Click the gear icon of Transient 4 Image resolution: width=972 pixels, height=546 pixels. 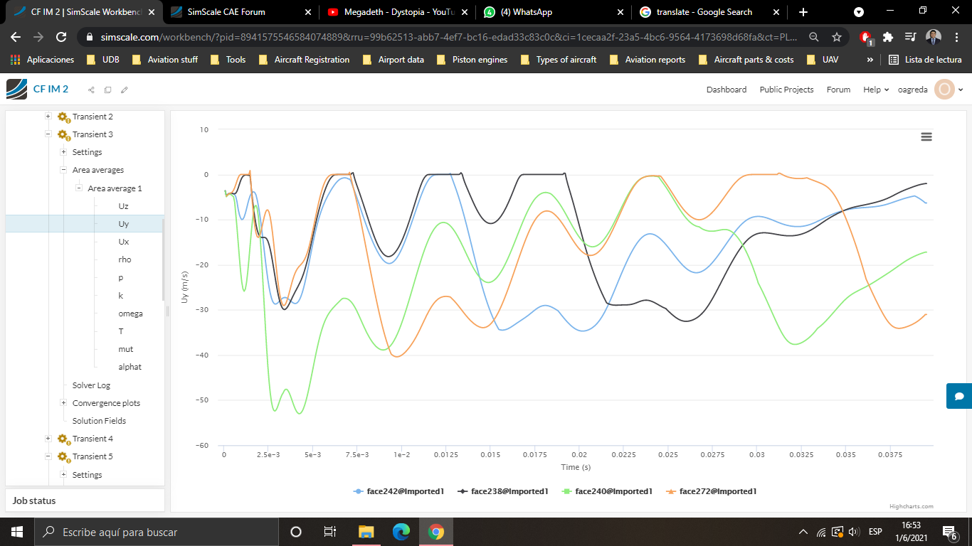(63, 439)
